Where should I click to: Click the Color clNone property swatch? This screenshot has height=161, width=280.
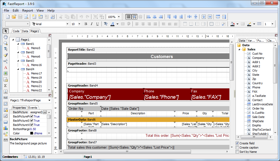pyautogui.click(x=32, y=133)
